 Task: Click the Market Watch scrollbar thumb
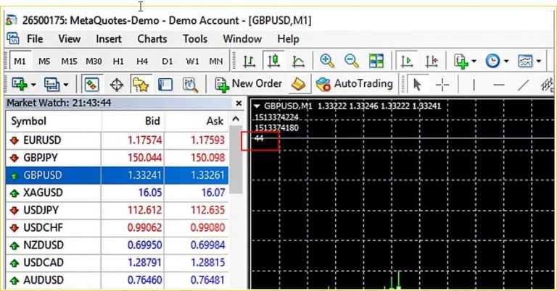236,159
